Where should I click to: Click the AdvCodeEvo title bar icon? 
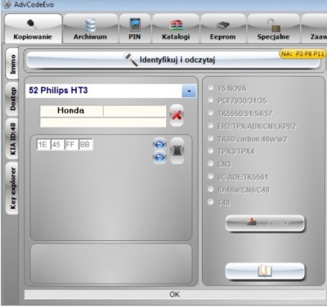pyautogui.click(x=7, y=5)
